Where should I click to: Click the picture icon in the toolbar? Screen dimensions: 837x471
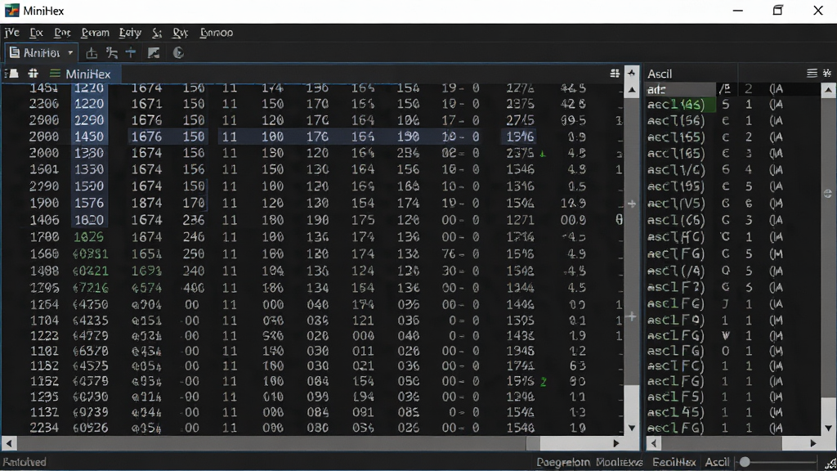pyautogui.click(x=154, y=53)
